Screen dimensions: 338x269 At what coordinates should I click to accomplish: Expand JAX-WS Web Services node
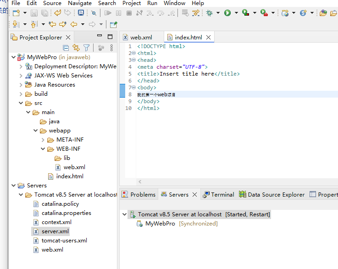pyautogui.click(x=21, y=76)
